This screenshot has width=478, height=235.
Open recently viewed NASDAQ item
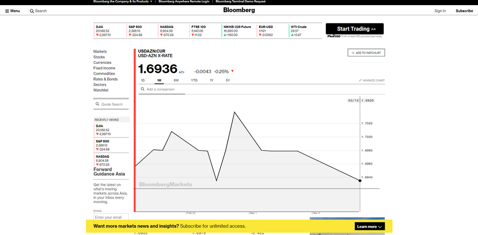click(x=112, y=160)
